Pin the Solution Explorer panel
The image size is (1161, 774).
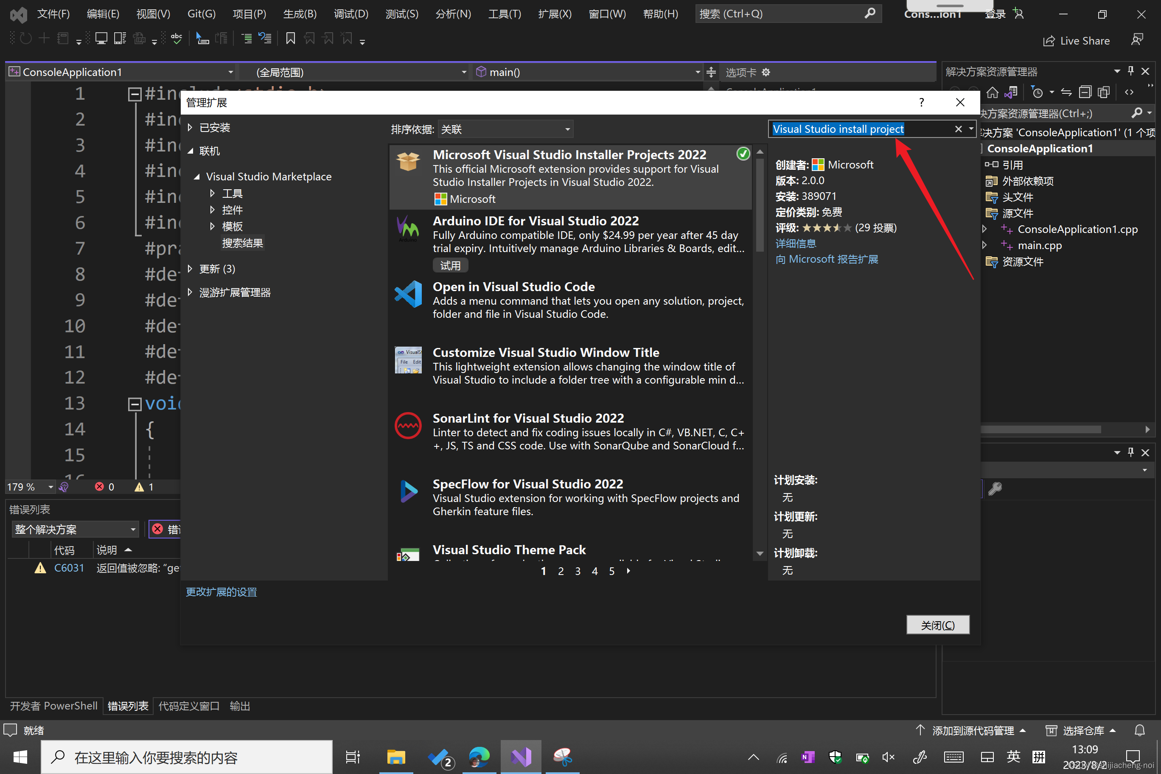point(1131,72)
